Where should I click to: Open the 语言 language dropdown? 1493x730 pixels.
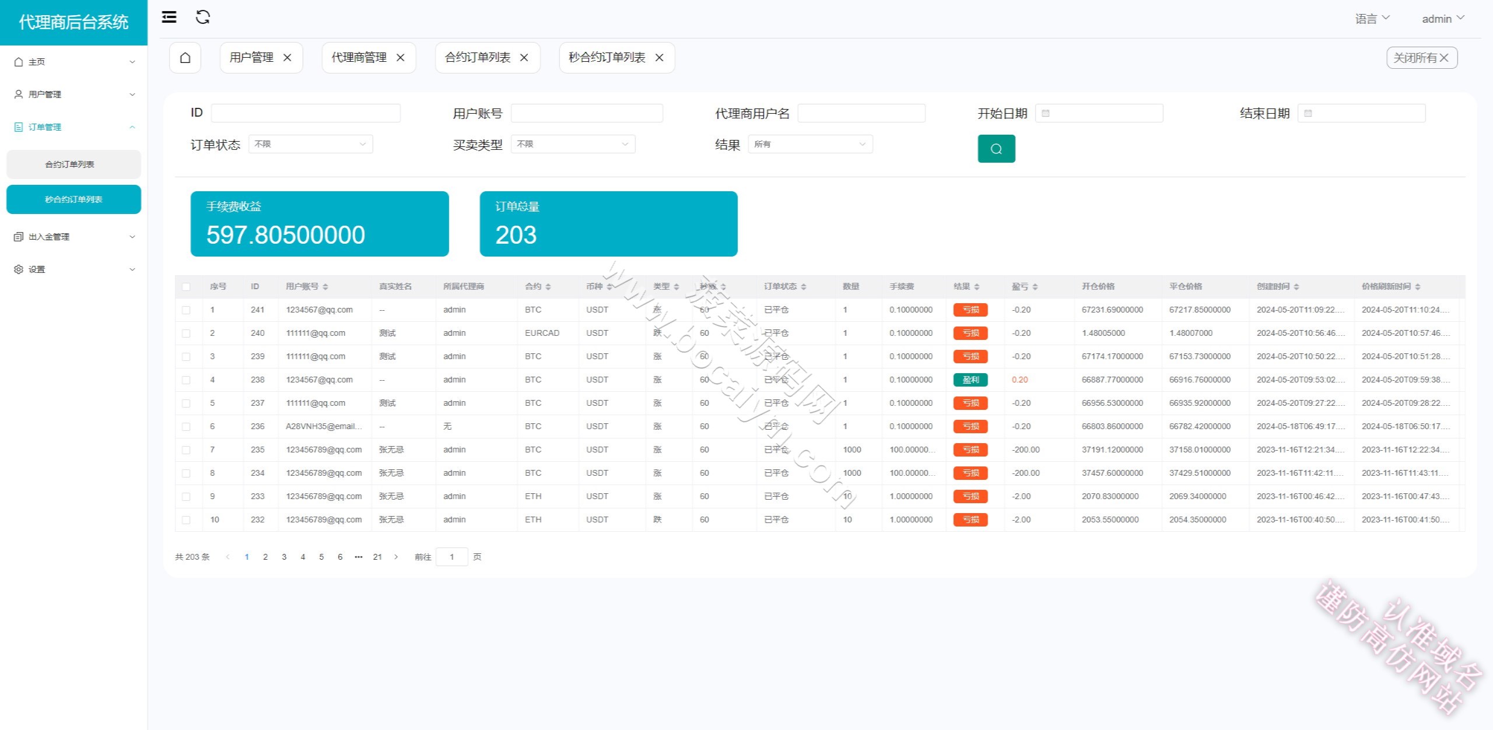1372,19
